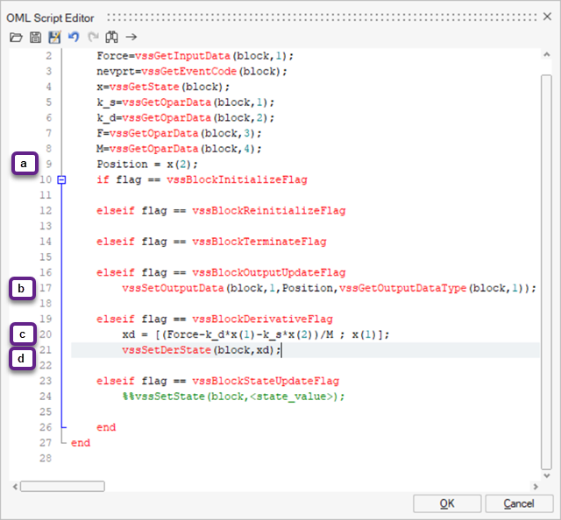Click the horizontal scrollbar thumb
This screenshot has height=520, width=561.
pos(61,486)
